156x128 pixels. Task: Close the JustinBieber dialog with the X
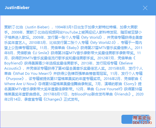tap(145, 8)
